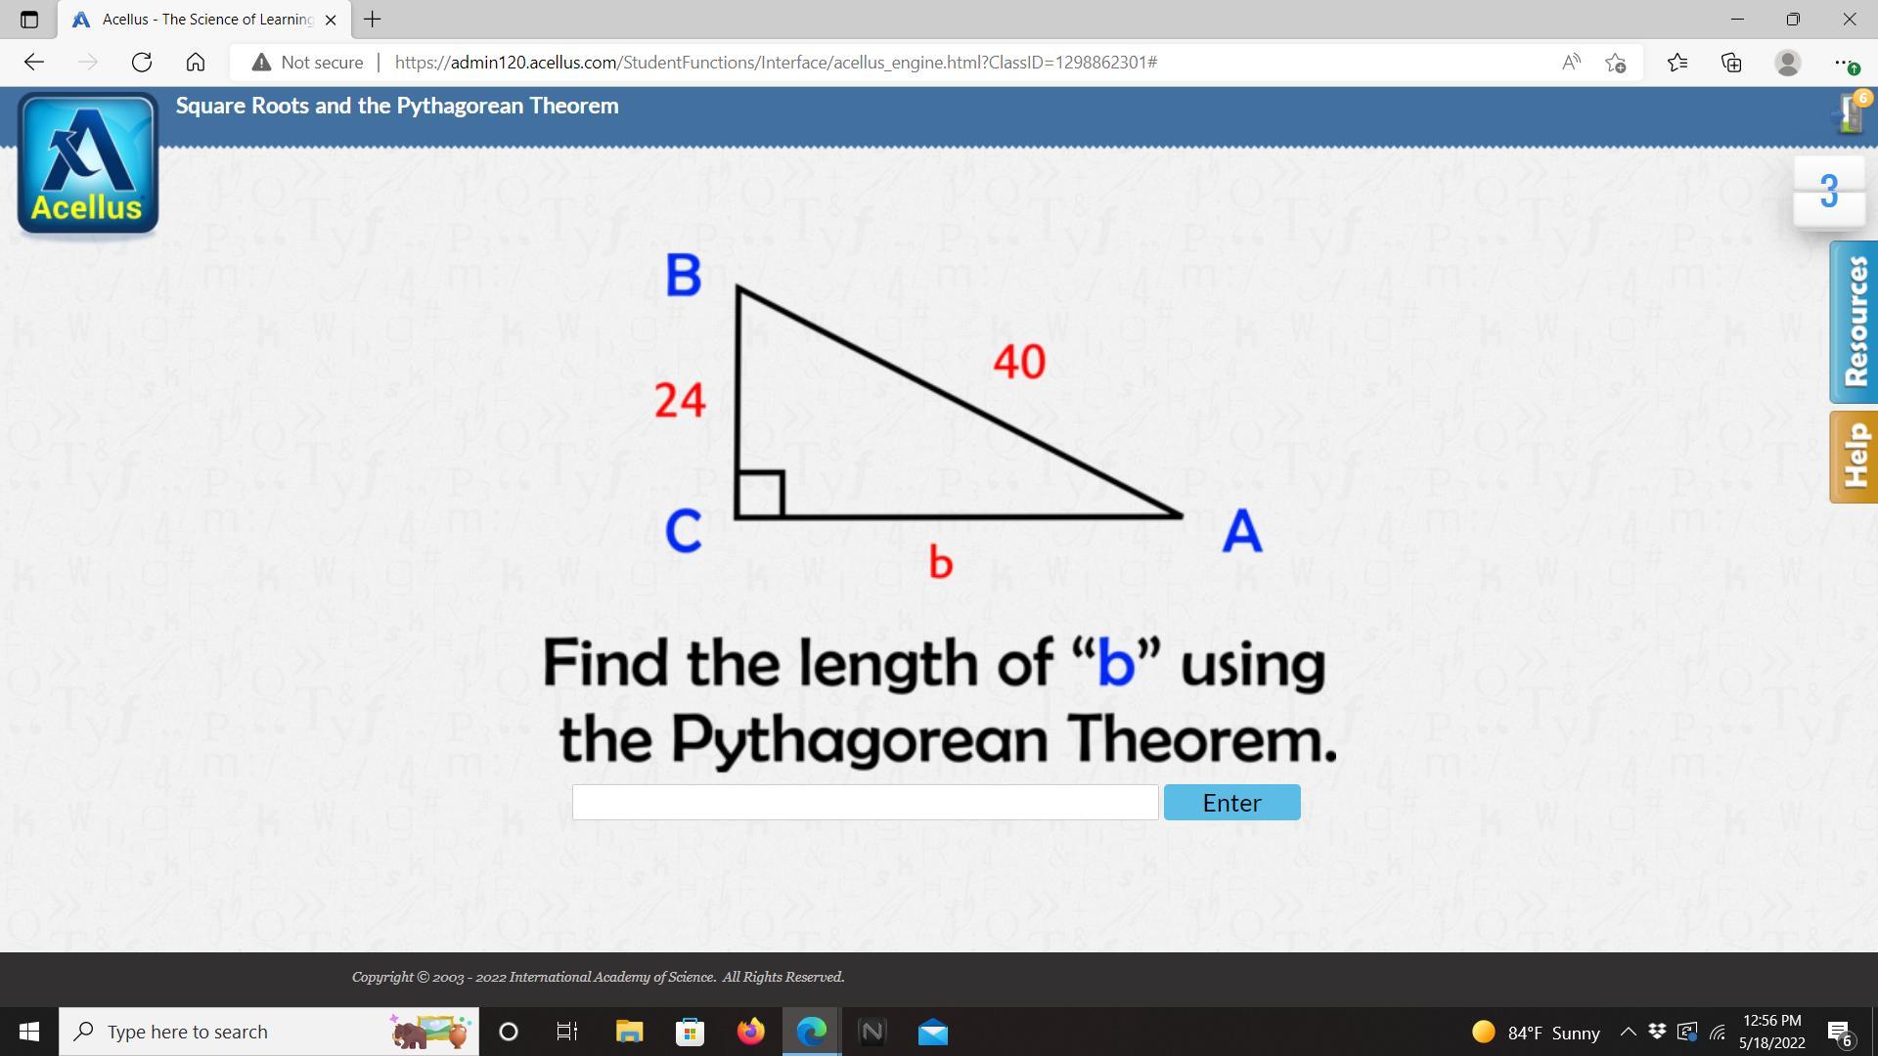This screenshot has width=1878, height=1056.
Task: Click the Acellus logo icon
Action: tap(88, 163)
